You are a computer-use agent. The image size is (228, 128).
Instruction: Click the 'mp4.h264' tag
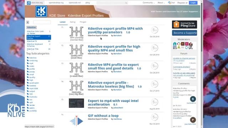33,89
